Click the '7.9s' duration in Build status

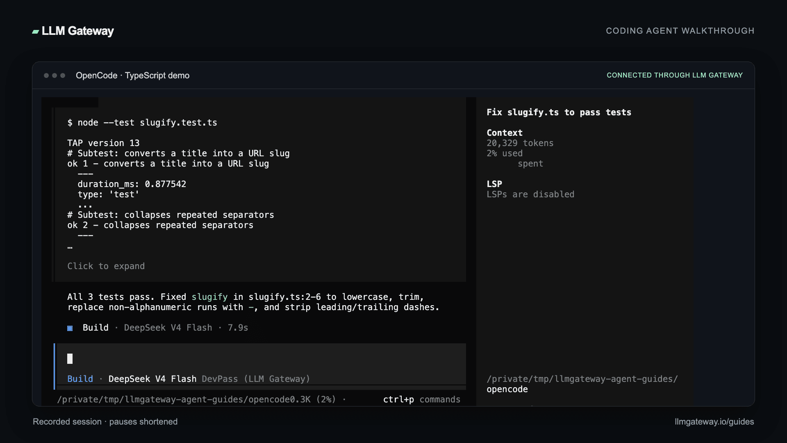(238, 328)
